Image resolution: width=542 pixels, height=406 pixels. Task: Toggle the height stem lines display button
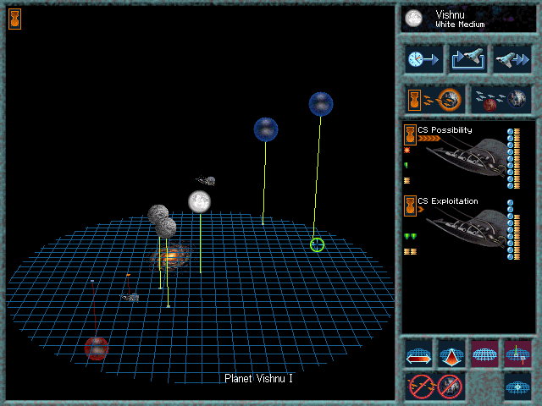point(517,354)
